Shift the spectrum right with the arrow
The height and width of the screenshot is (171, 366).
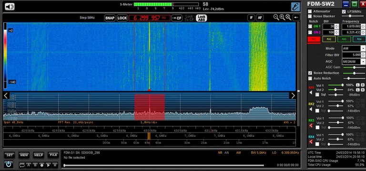point(293,95)
